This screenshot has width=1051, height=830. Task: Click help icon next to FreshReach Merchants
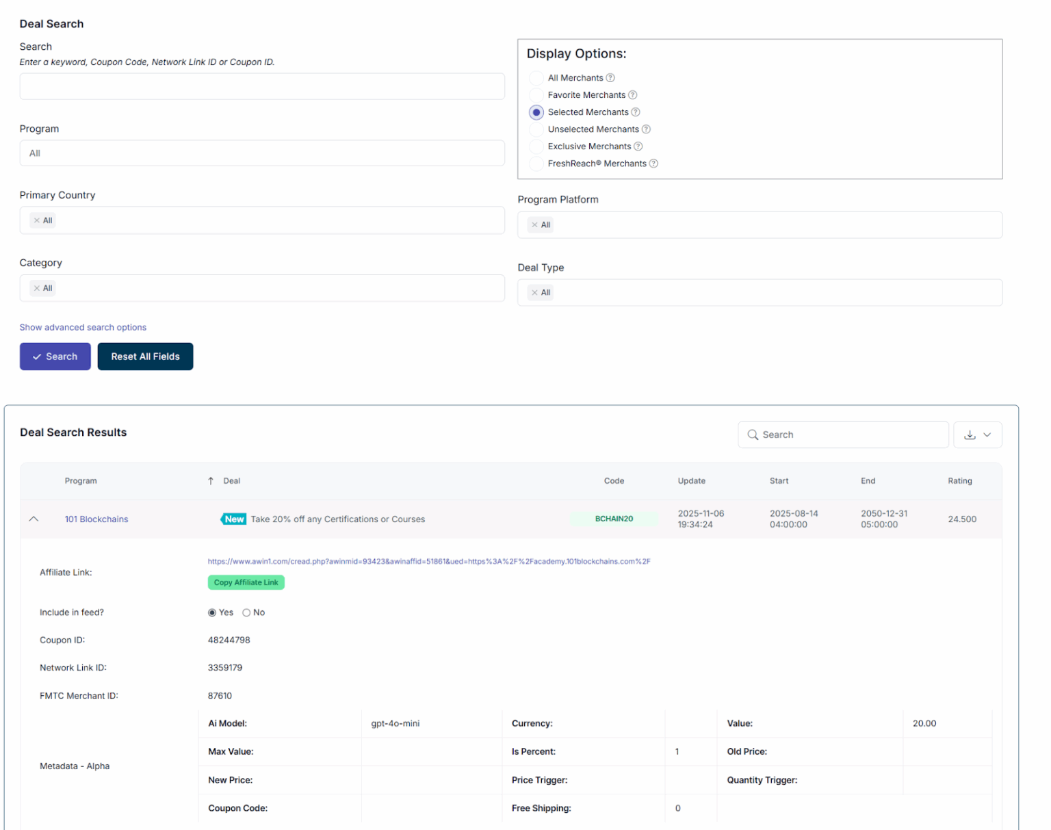653,164
